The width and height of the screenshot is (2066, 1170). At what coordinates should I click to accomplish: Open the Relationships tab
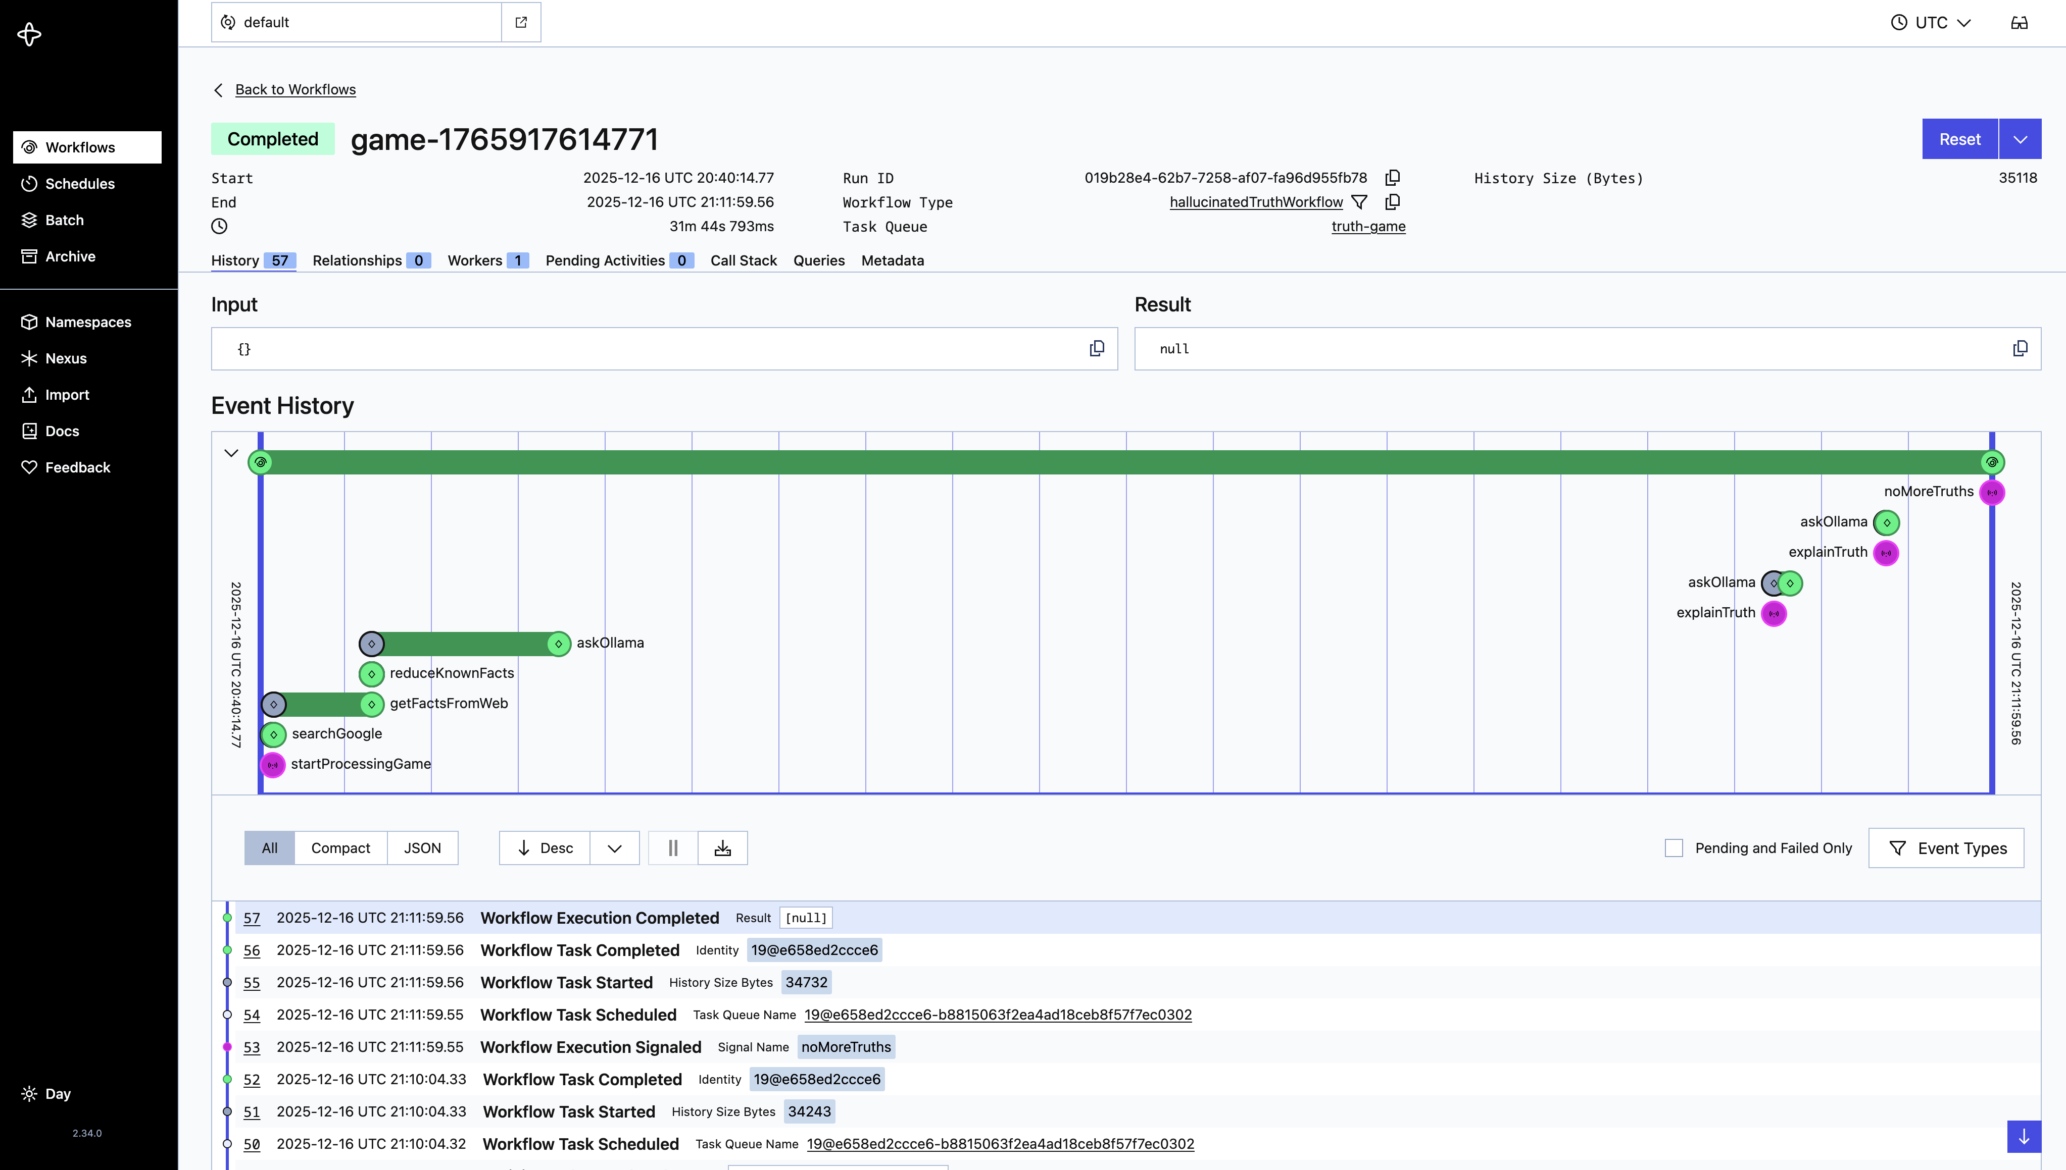[x=372, y=260]
